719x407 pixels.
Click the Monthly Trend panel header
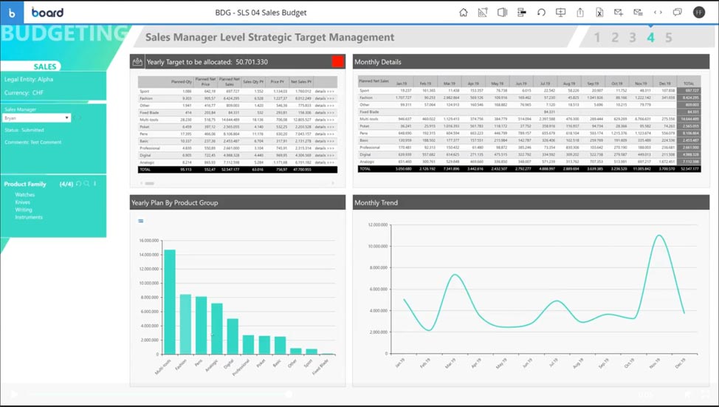pyautogui.click(x=531, y=202)
